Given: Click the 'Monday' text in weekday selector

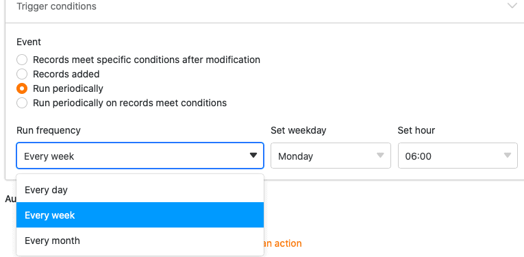Looking at the screenshot, I should click(x=295, y=156).
